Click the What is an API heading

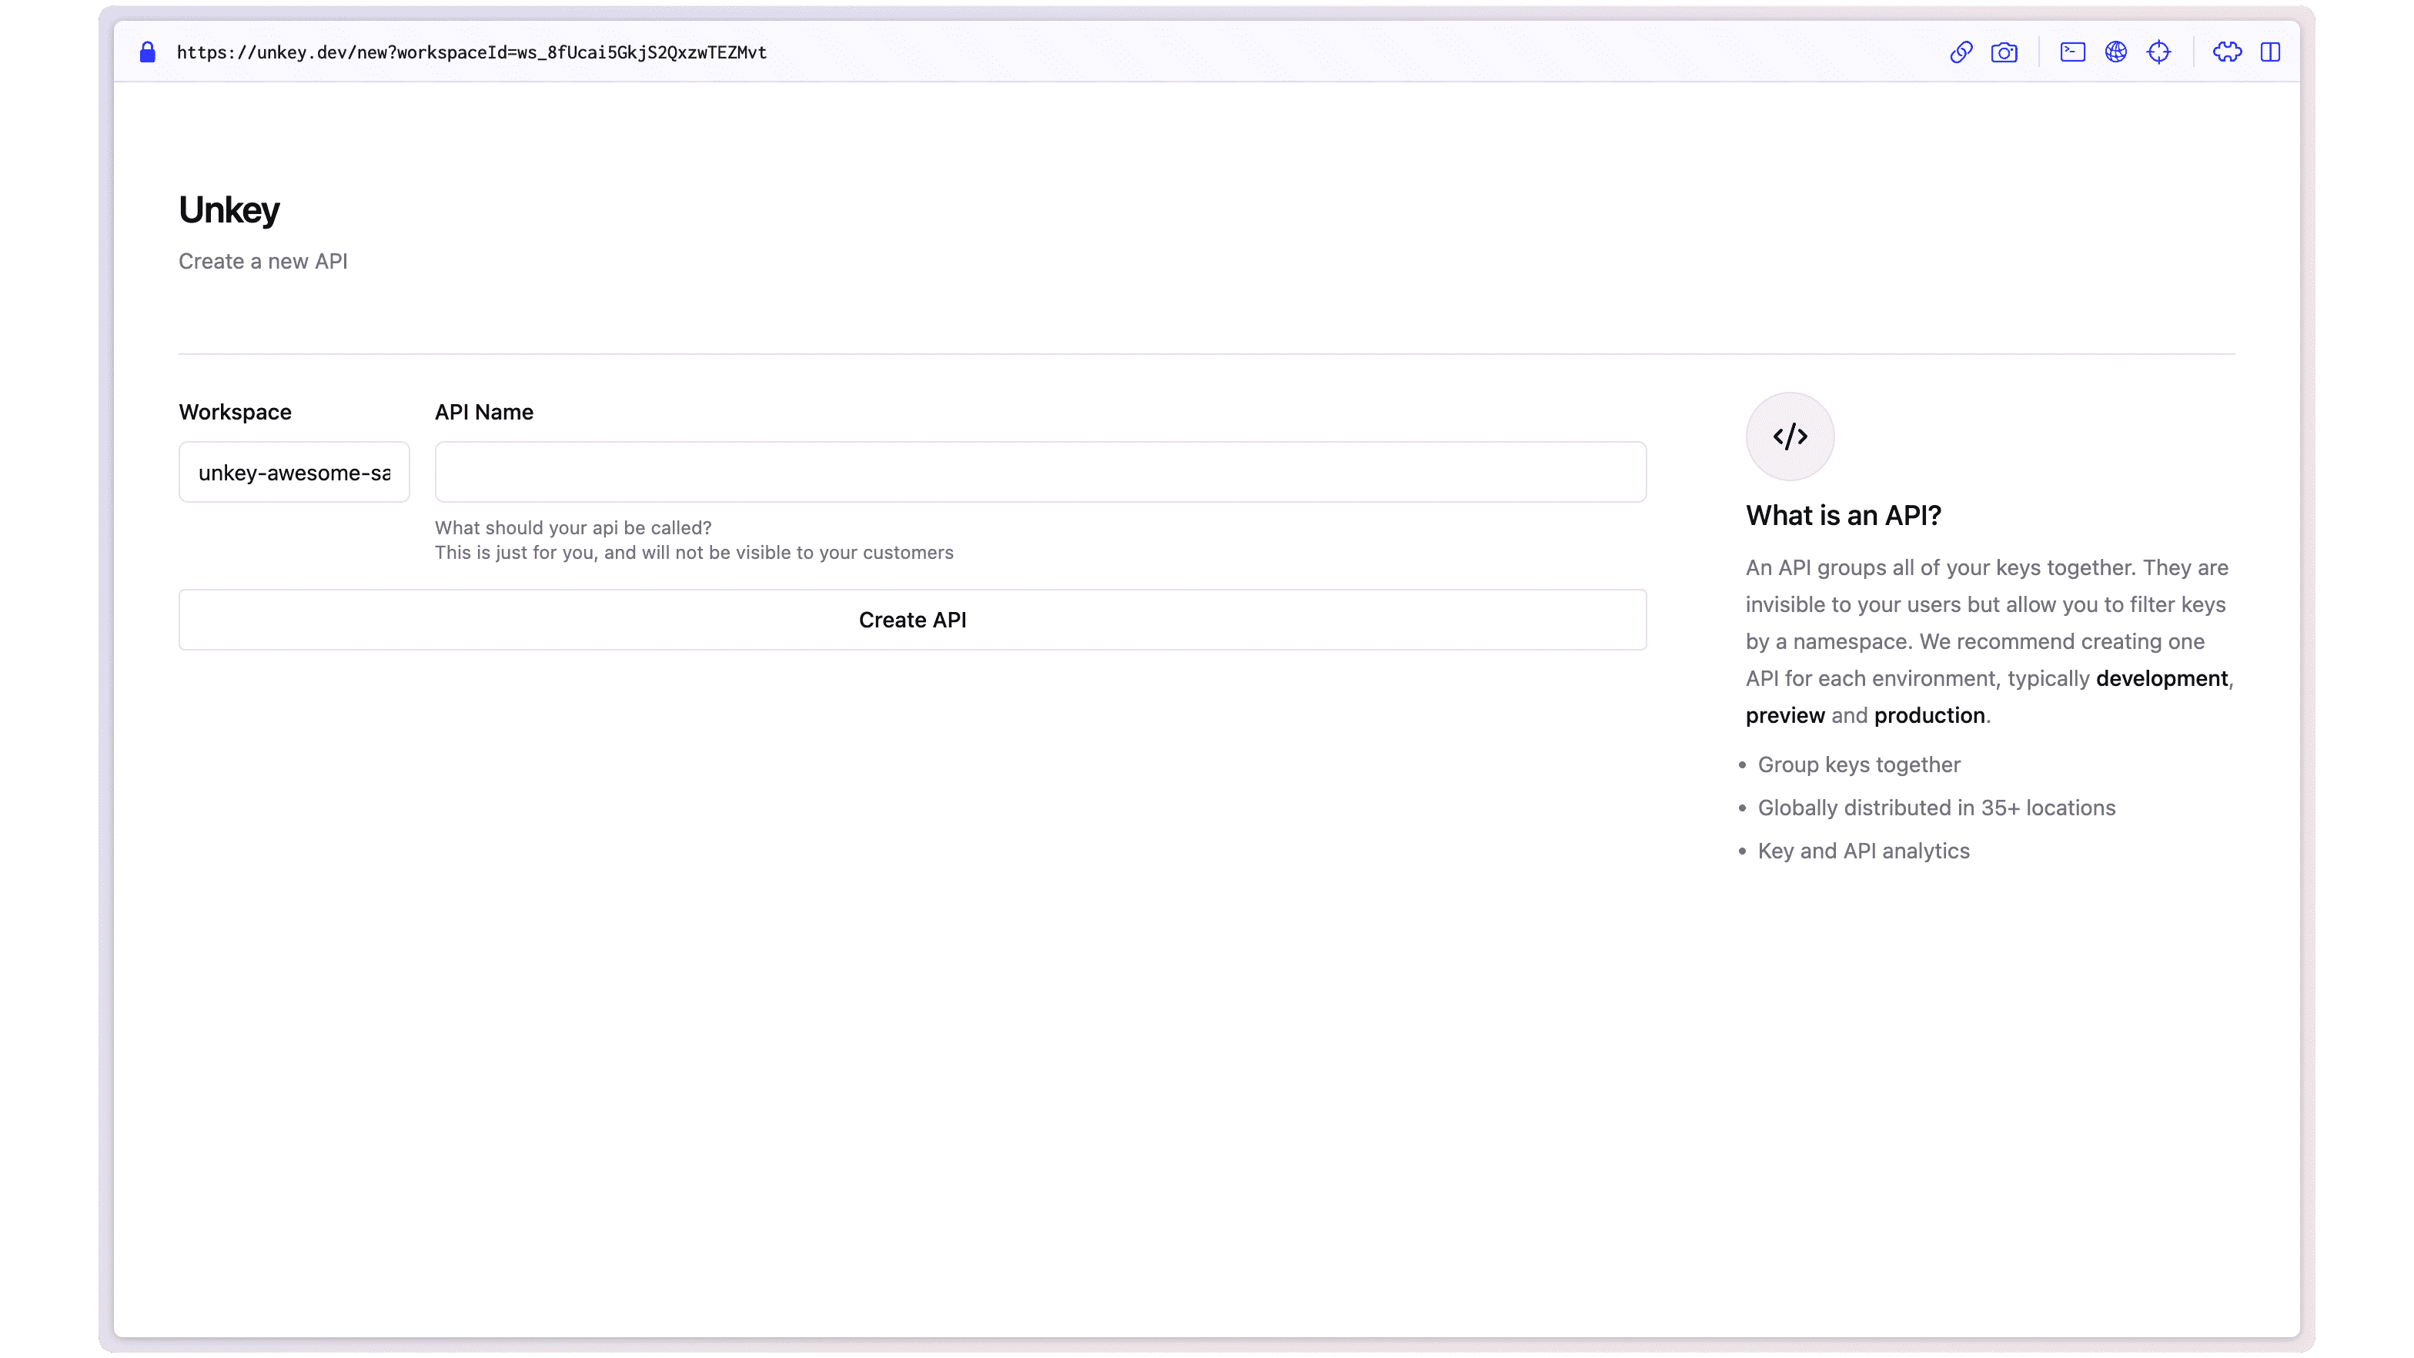coord(1844,516)
